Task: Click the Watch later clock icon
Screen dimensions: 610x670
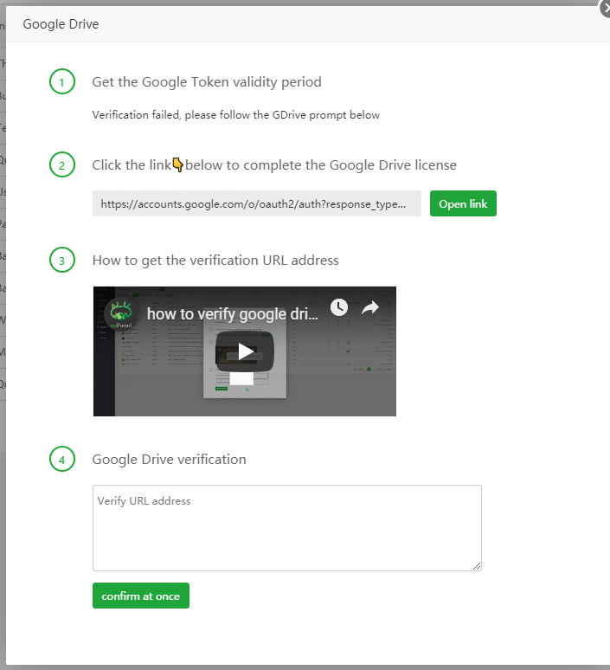Action: [339, 307]
